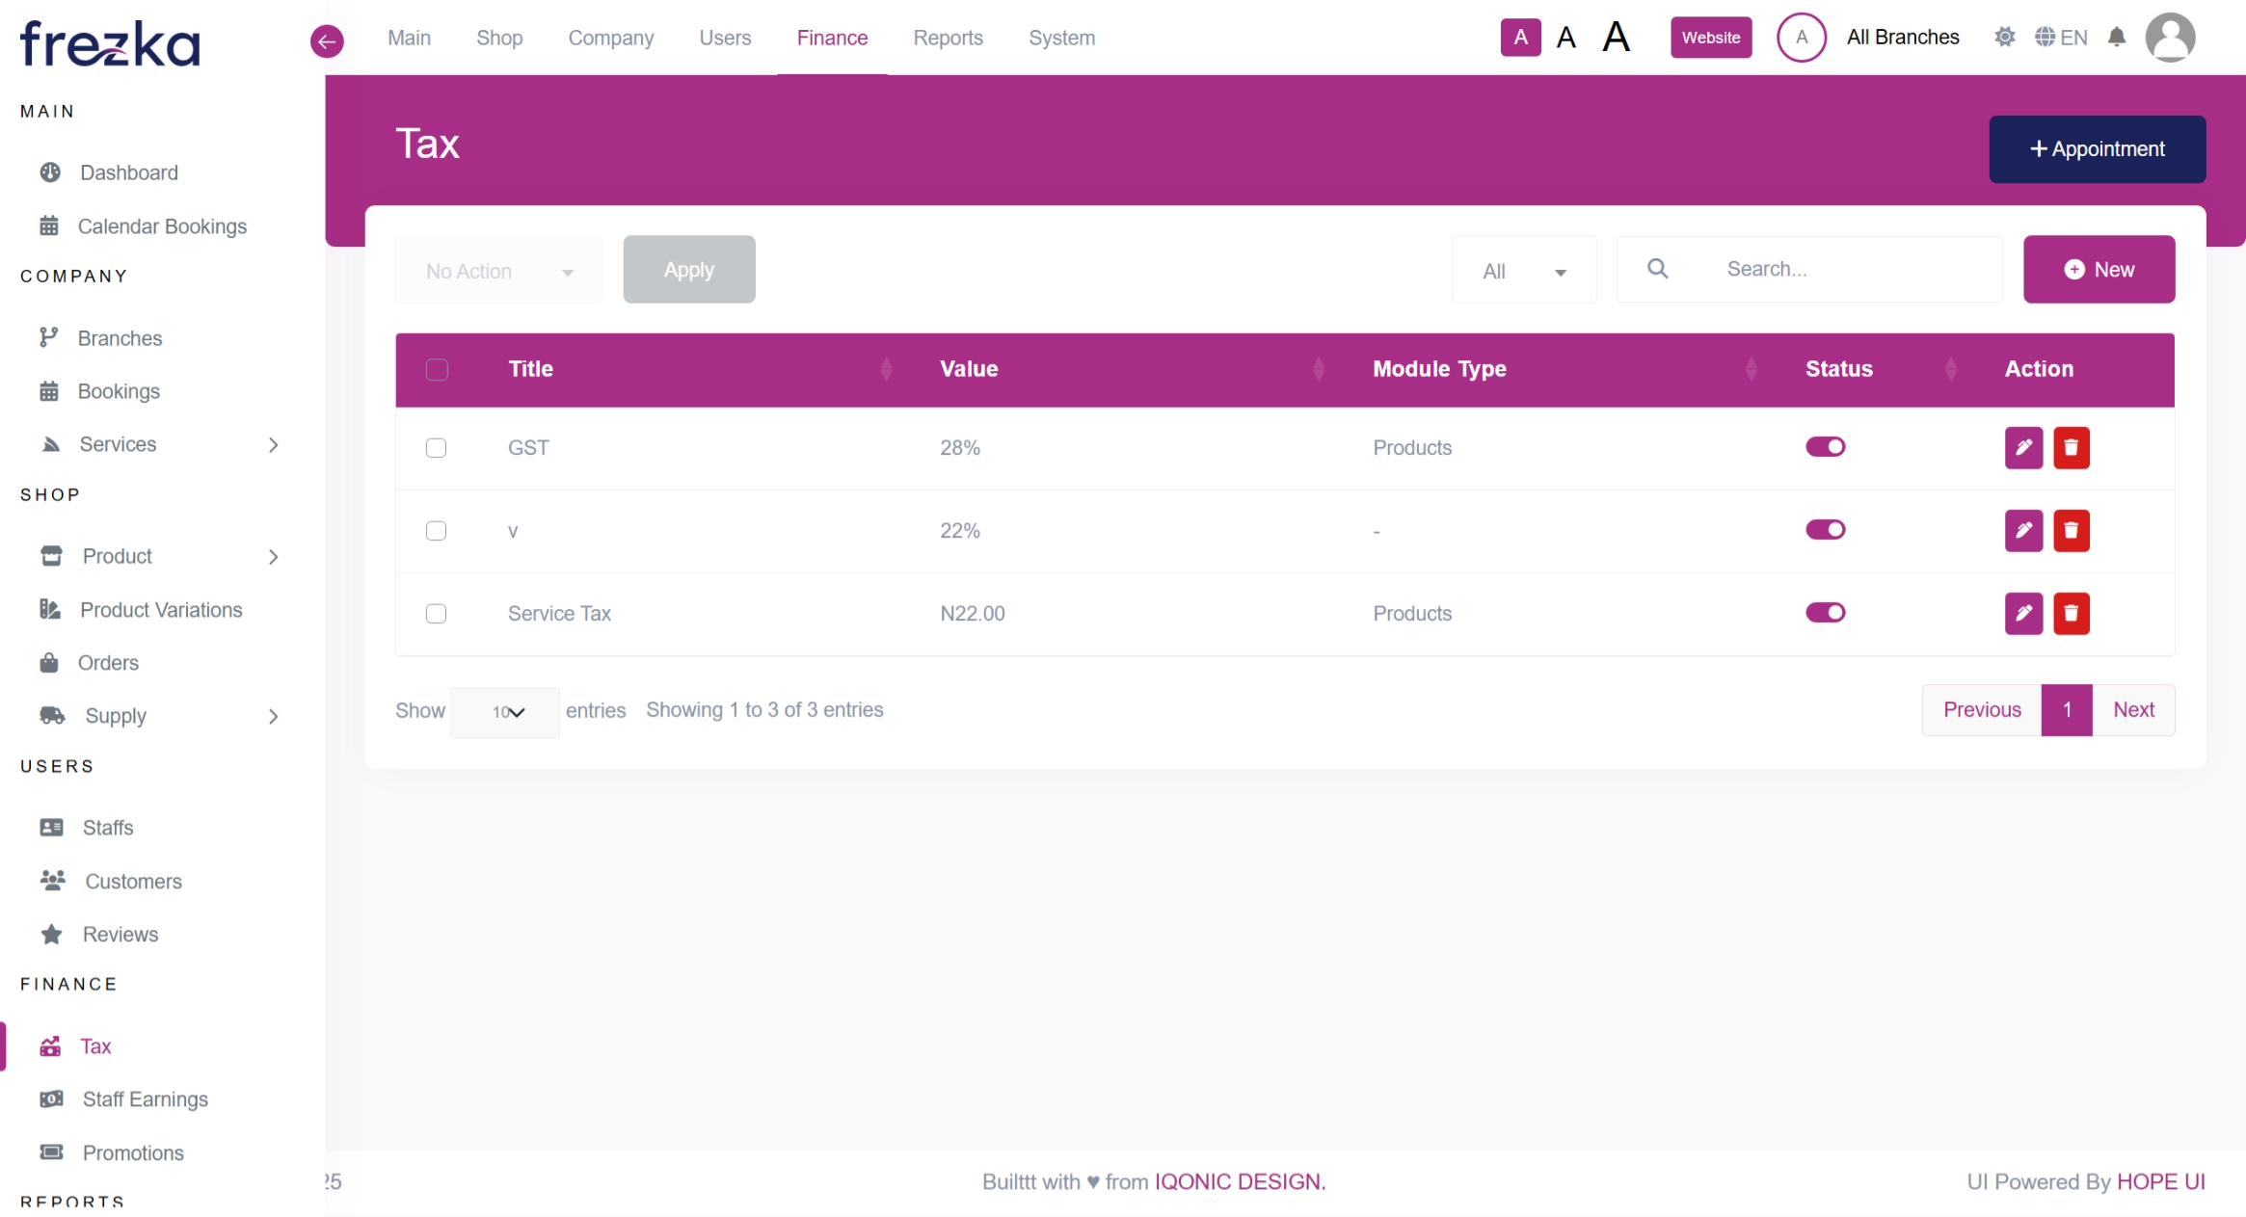Screen dimensions: 2246x1217
Task: Click the sidebar collapse arrow icon
Action: click(x=327, y=40)
